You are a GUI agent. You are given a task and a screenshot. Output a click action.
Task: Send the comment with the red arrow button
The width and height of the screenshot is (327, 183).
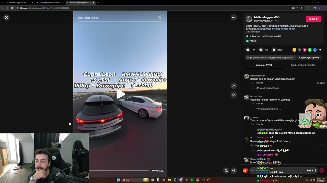[x=322, y=171]
